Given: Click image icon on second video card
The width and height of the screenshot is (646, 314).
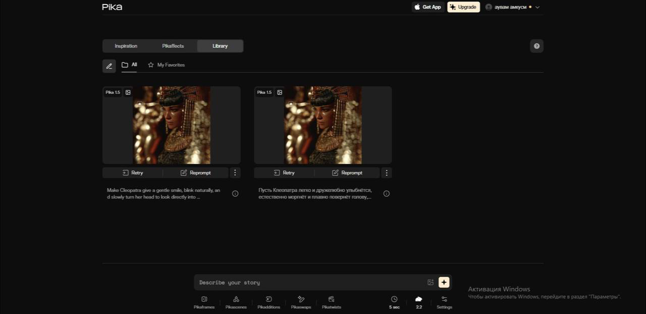Looking at the screenshot, I should pyautogui.click(x=280, y=92).
